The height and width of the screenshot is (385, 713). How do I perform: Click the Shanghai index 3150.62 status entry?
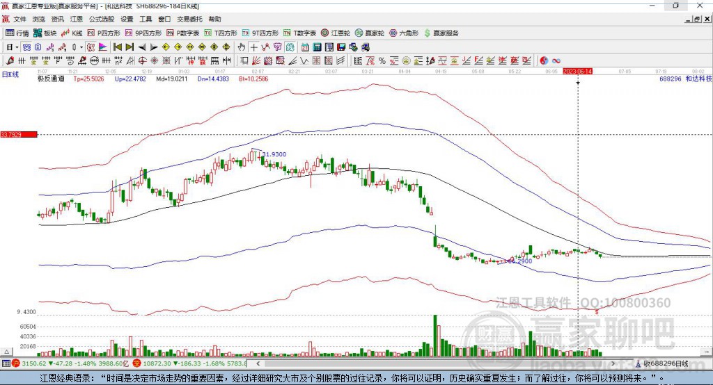tap(71, 363)
